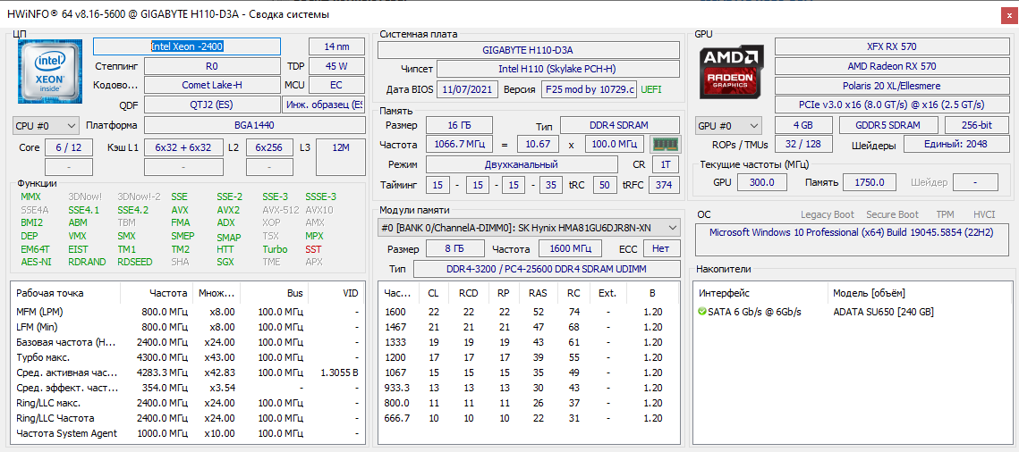Click the memory clock 1750.0 field
Screen dimensions: 1019x452
870,183
